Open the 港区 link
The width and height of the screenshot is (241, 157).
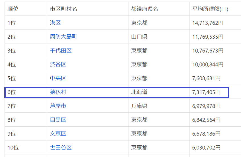[x=55, y=23]
